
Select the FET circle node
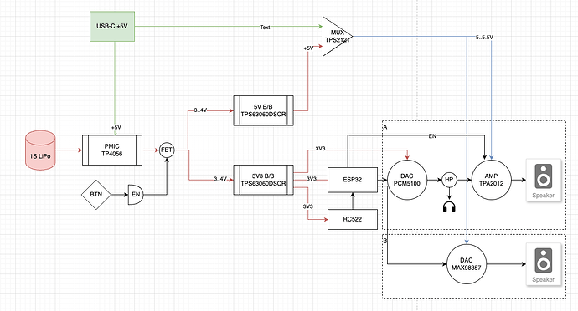(167, 150)
